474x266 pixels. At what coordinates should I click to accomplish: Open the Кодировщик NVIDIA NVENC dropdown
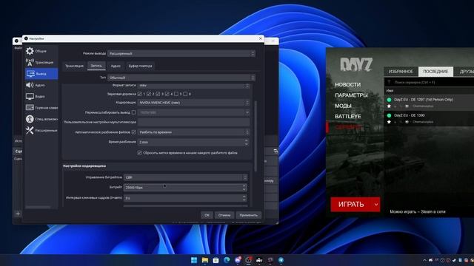194,103
